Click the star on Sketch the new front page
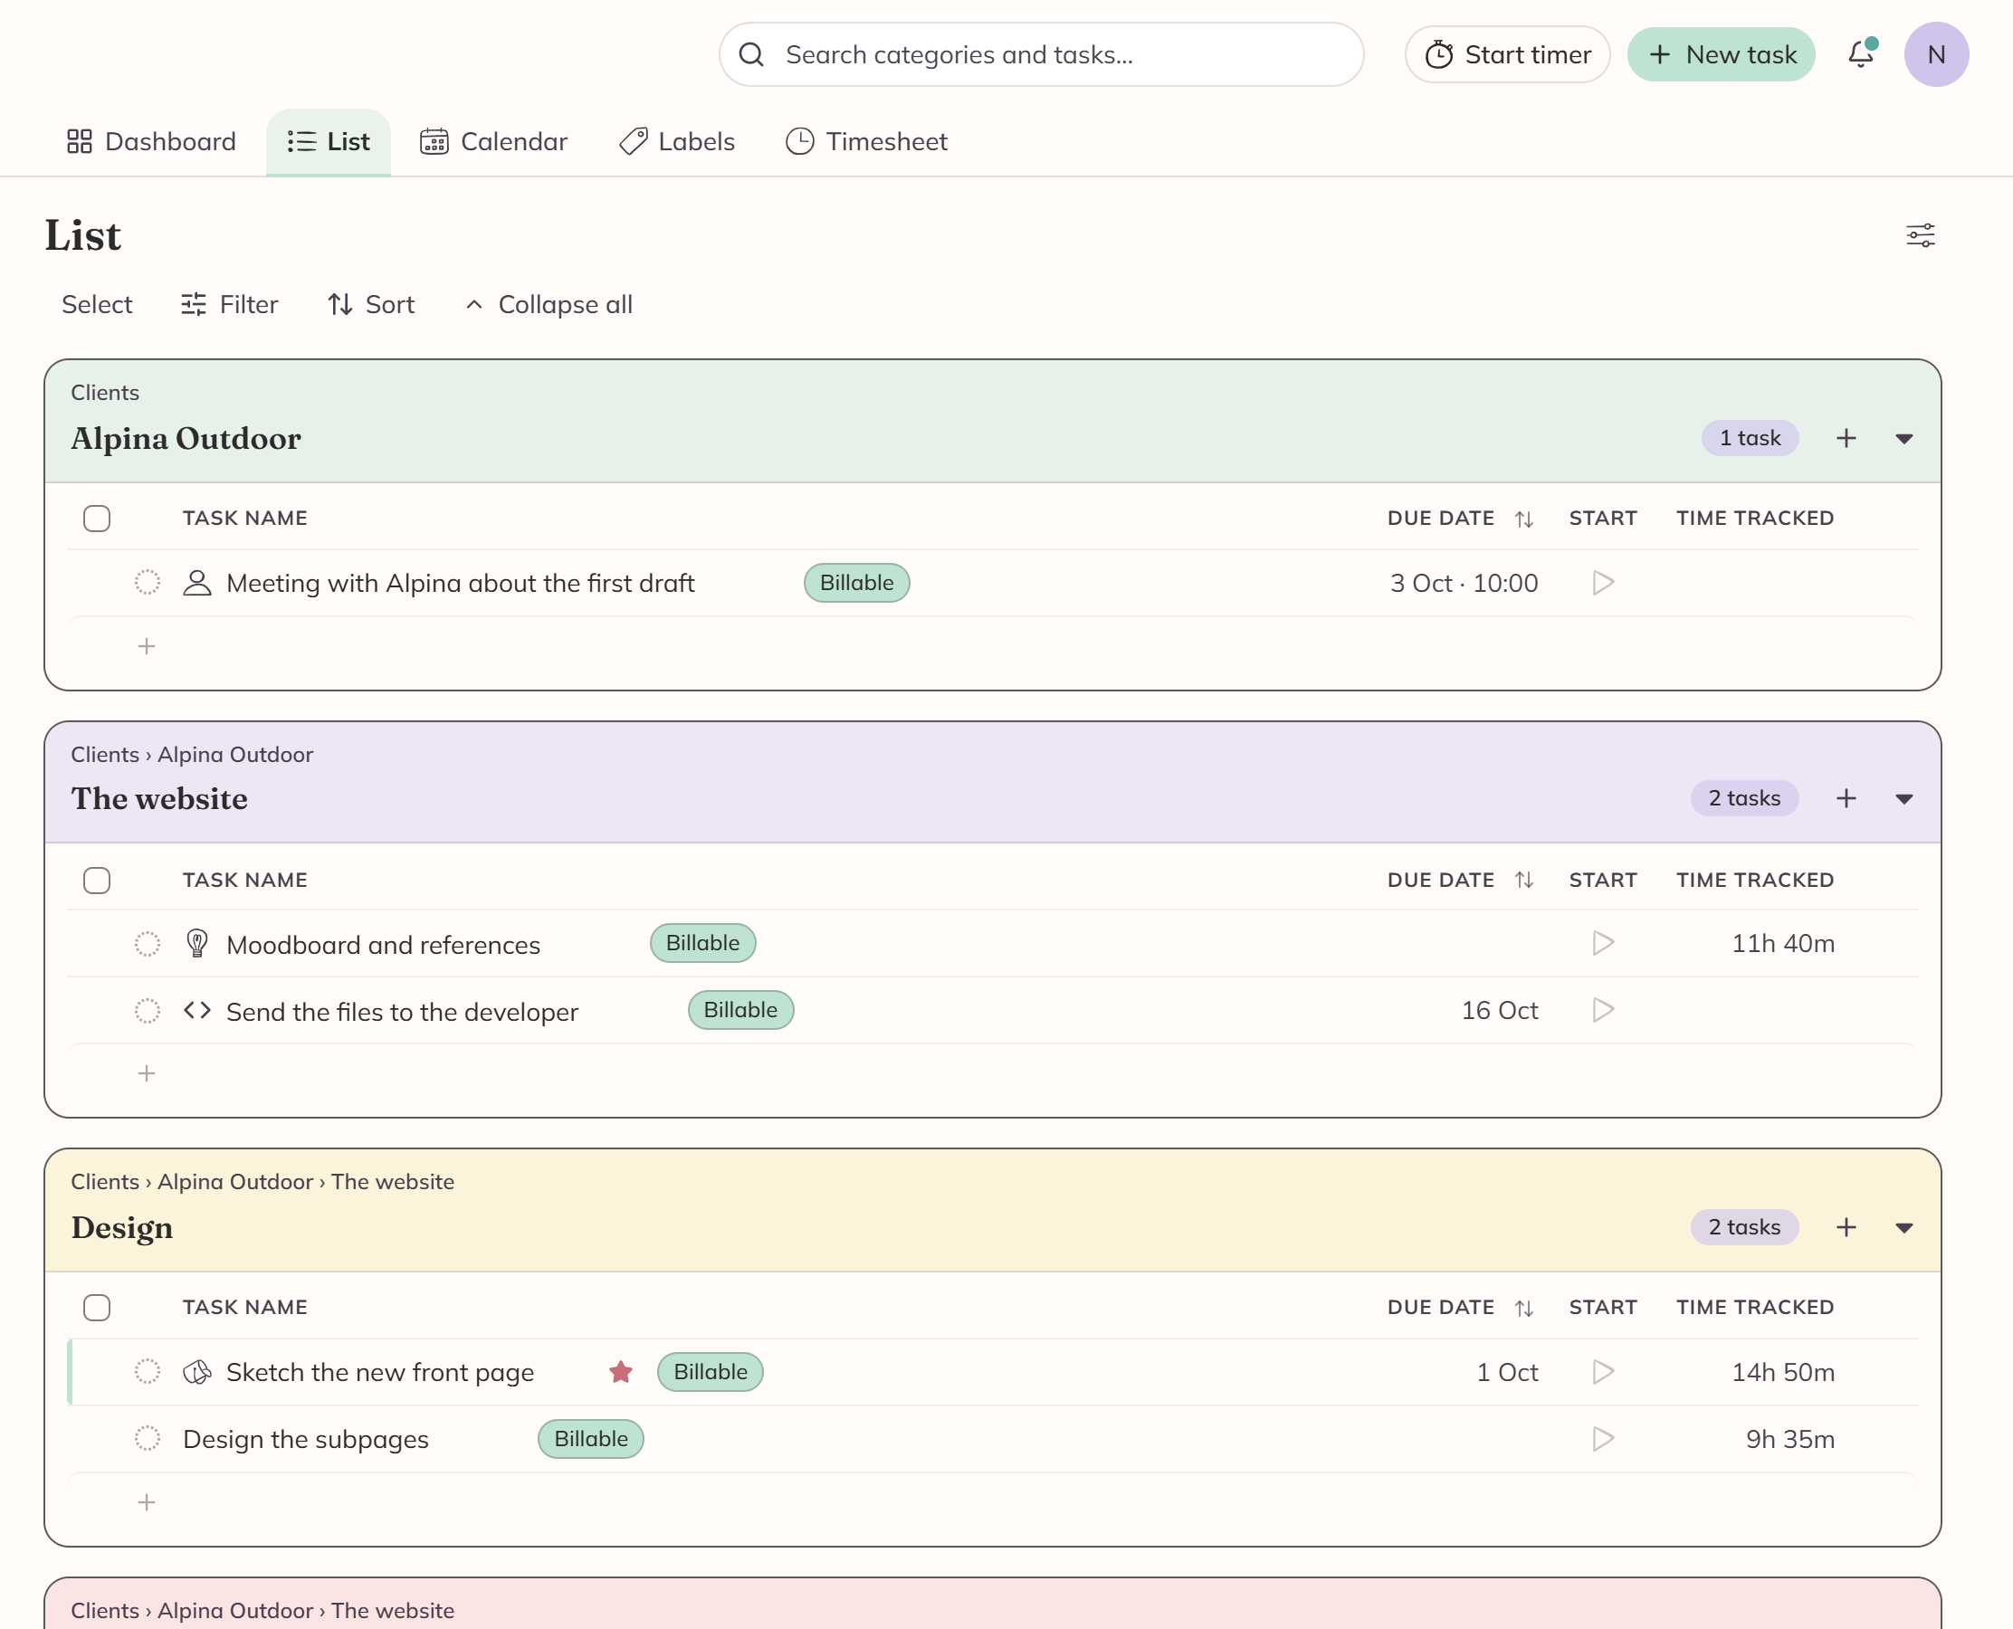2013x1629 pixels. coord(620,1372)
